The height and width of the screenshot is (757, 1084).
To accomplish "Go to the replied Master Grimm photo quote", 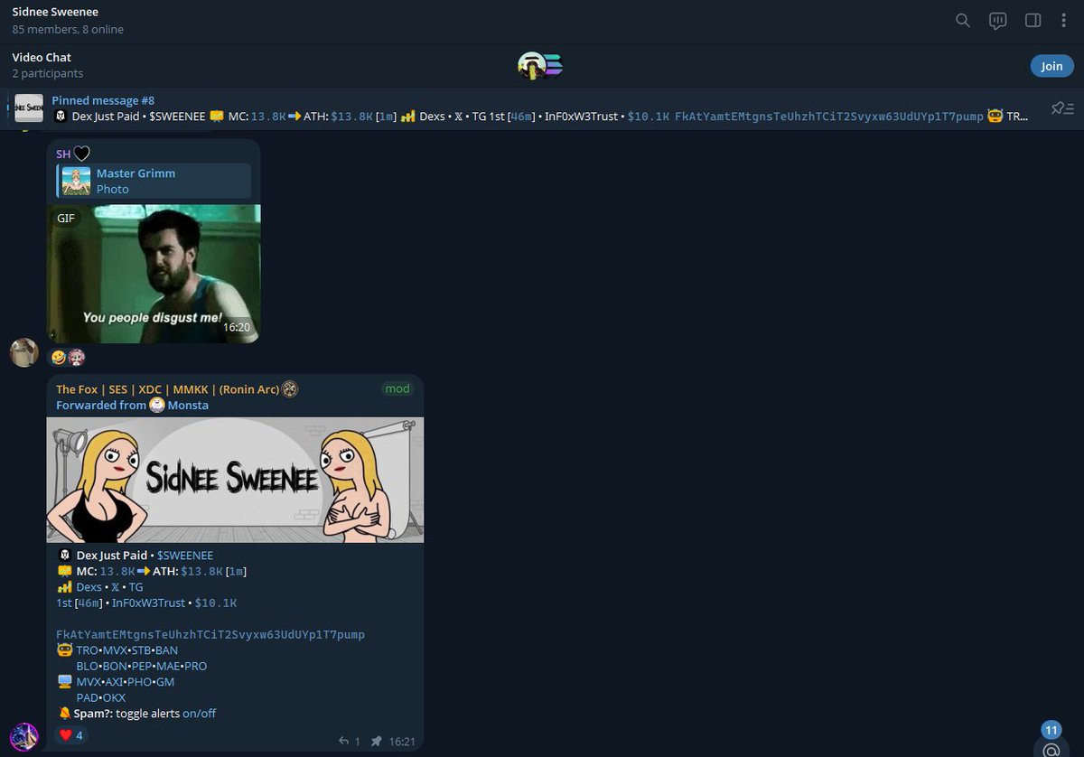I will pyautogui.click(x=154, y=181).
